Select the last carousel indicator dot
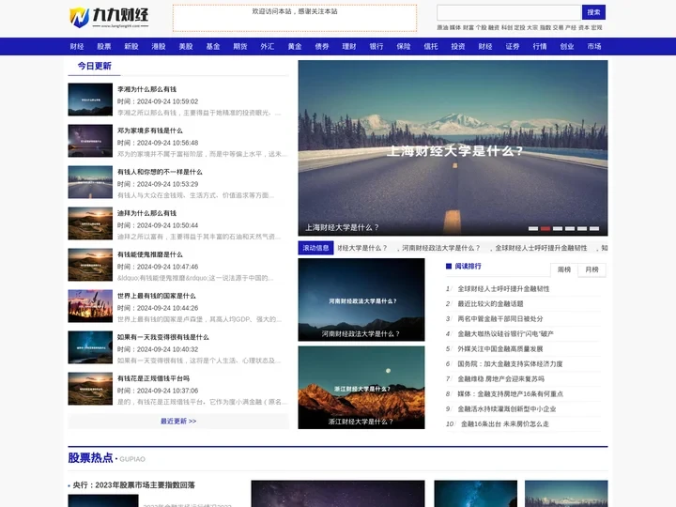676x507 pixels. [x=594, y=228]
